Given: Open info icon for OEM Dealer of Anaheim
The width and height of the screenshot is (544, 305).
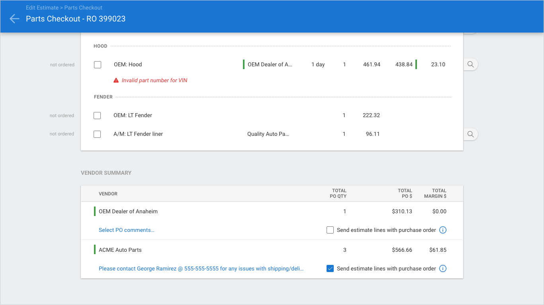Looking at the screenshot, I should pos(443,230).
